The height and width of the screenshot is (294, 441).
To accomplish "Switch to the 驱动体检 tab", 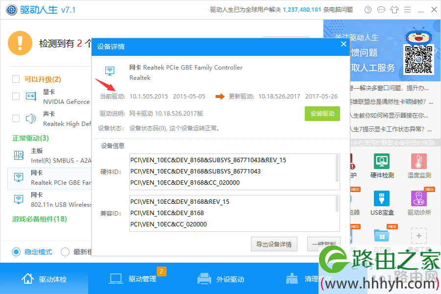I will [x=44, y=279].
